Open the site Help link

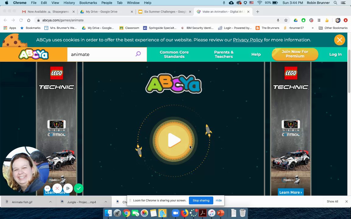(x=256, y=54)
